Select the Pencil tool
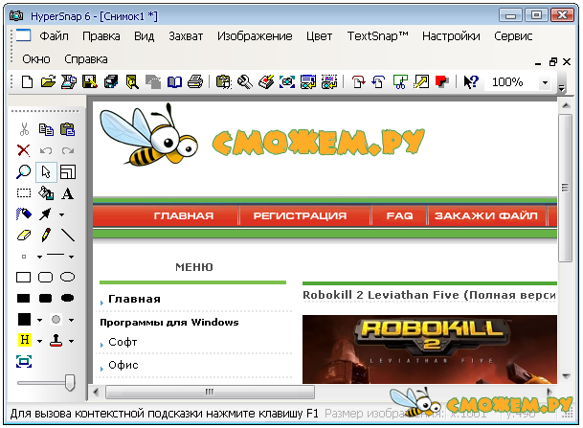 pyautogui.click(x=46, y=235)
